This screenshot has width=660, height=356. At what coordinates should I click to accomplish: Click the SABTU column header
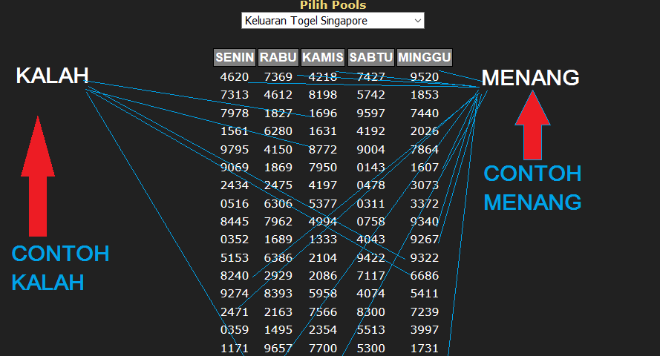pos(370,57)
